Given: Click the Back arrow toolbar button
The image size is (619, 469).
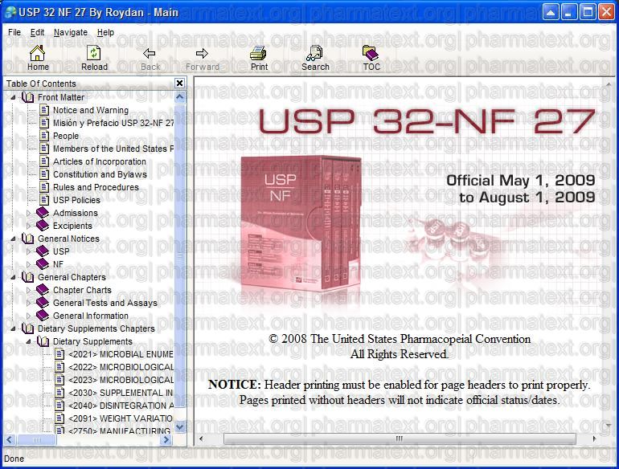Looking at the screenshot, I should click(x=150, y=53).
